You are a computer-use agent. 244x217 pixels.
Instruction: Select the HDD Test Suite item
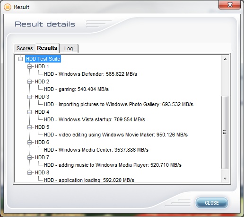pyautogui.click(x=43, y=59)
